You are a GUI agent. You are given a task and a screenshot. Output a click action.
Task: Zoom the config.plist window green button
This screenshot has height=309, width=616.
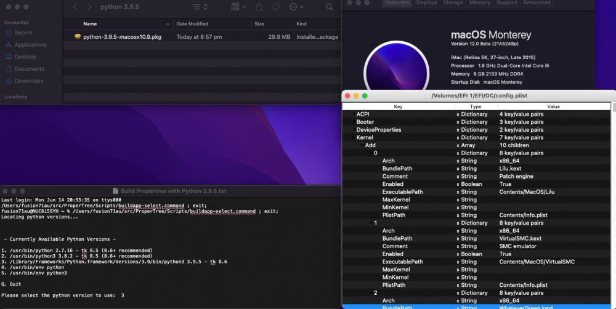(x=365, y=96)
